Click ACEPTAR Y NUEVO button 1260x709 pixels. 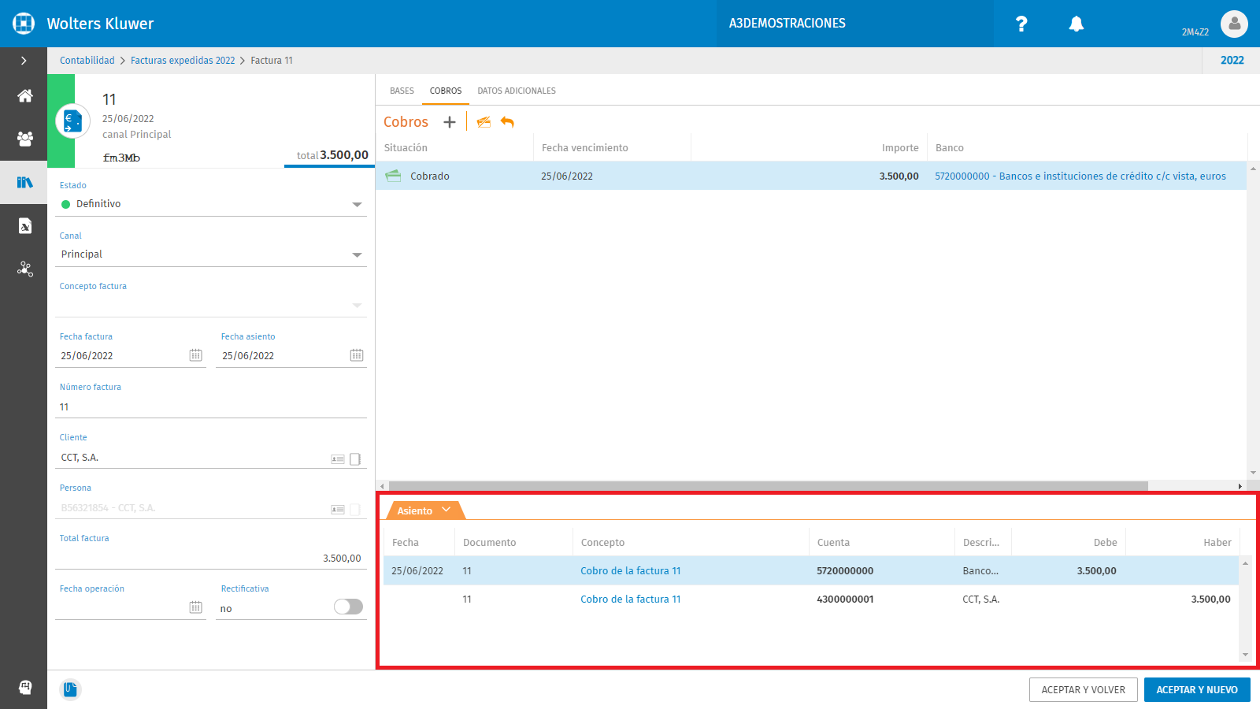1197,689
